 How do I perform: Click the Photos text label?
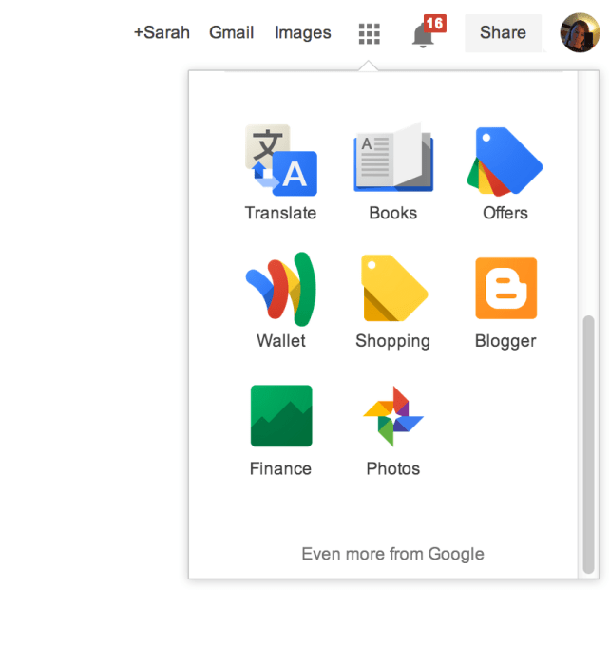click(x=392, y=468)
